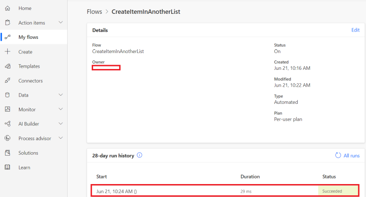Expand the Action items chevron
Image resolution: width=366 pixels, height=197 pixels.
click(x=61, y=22)
